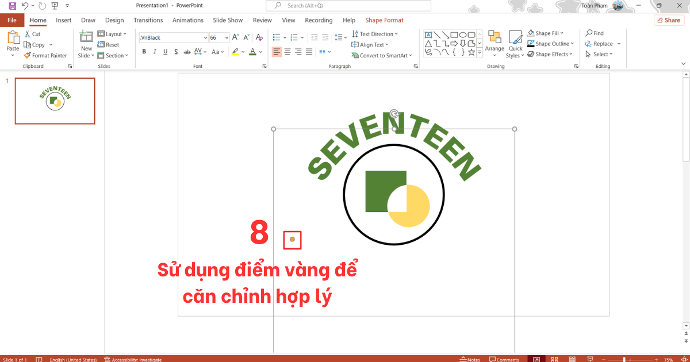Screen dimensions: 690x362
Task: Switch to the Transitions tab
Action: 148,20
